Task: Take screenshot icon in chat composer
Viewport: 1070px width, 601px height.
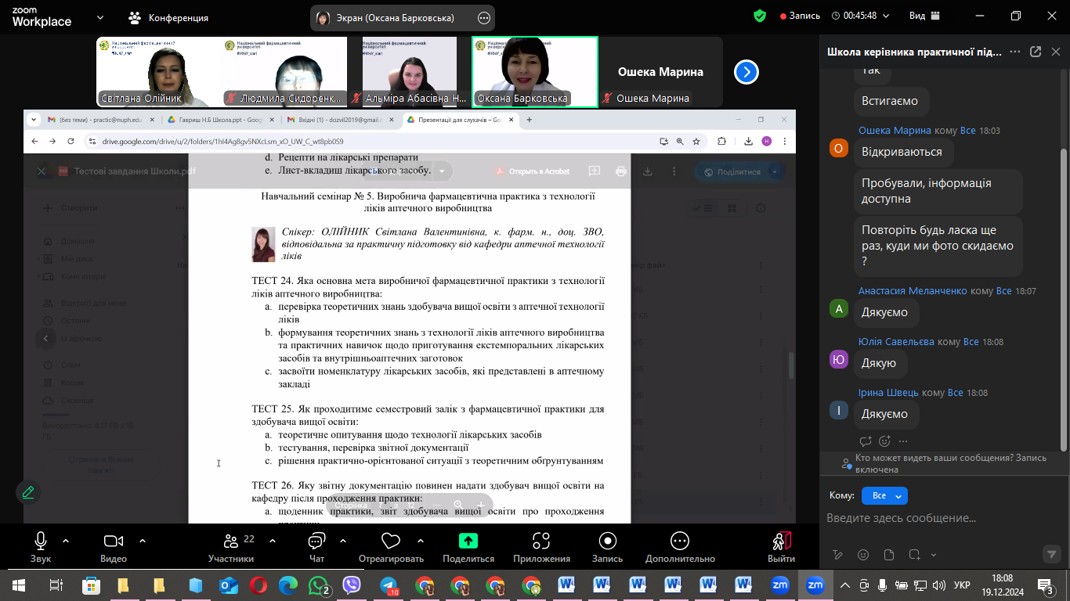Action: (x=914, y=555)
